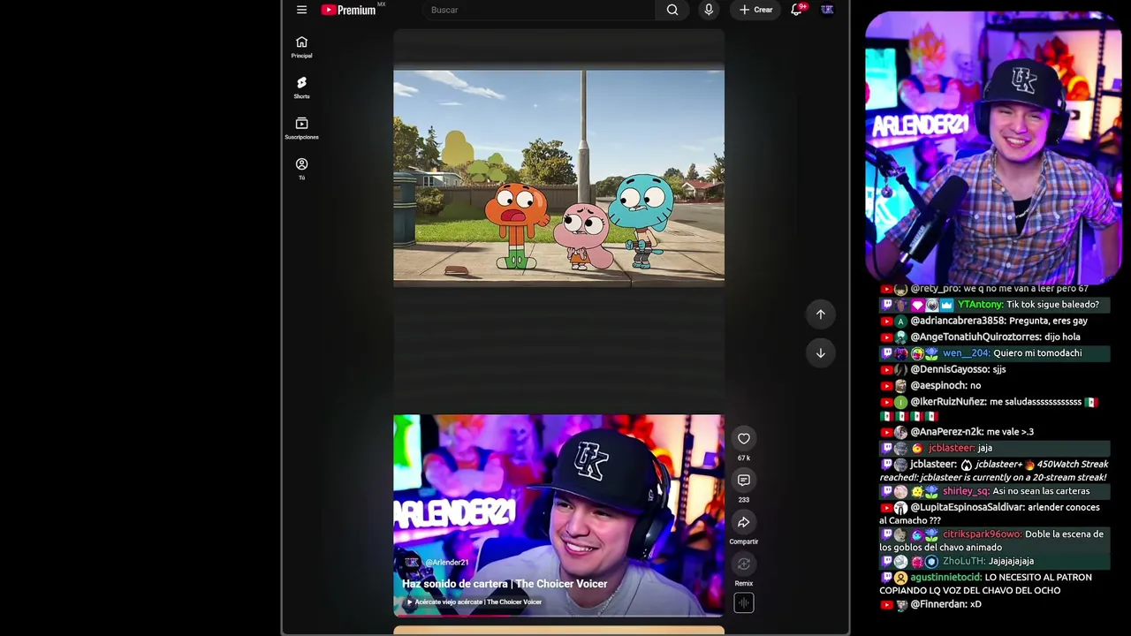Viewport: 1131px width, 636px height.
Task: Open the account avatar menu
Action: click(827, 10)
